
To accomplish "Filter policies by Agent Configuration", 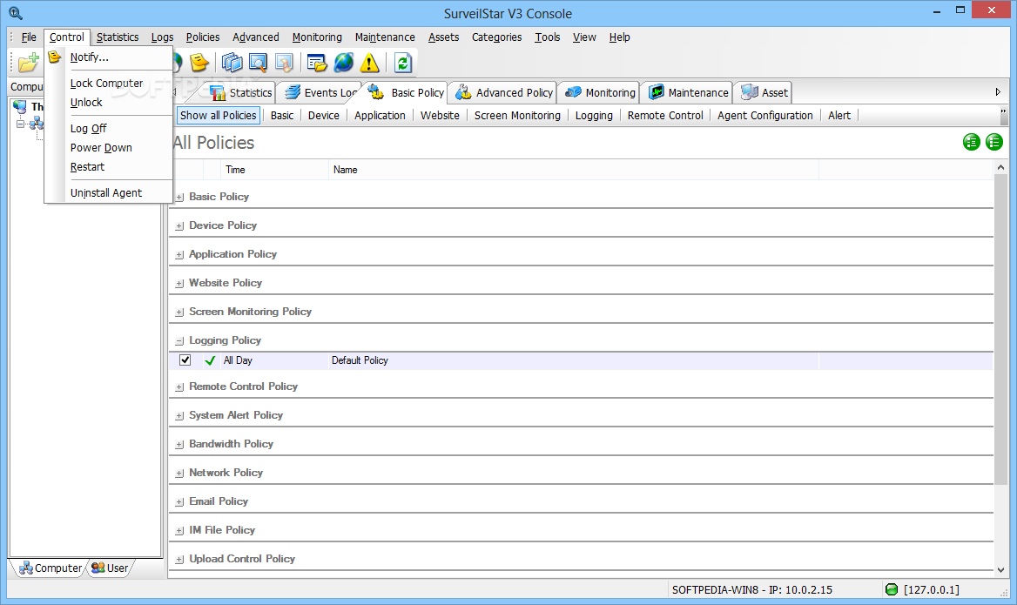I will [764, 116].
